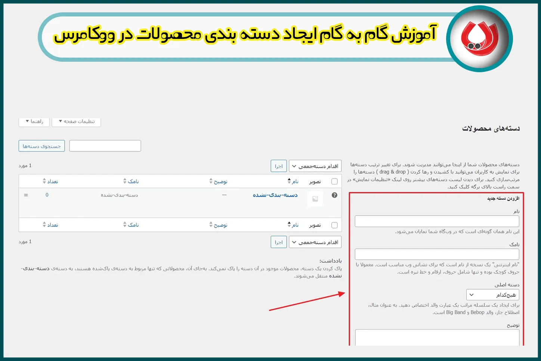Click the تصویر column footer label

coord(315,225)
